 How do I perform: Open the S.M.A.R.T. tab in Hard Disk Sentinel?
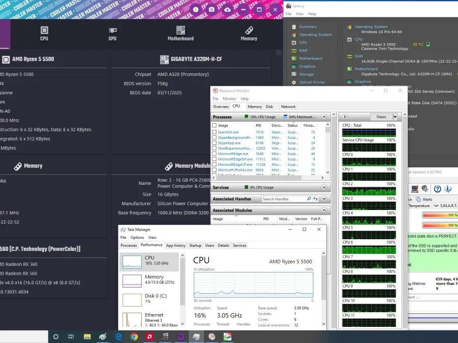446,206
